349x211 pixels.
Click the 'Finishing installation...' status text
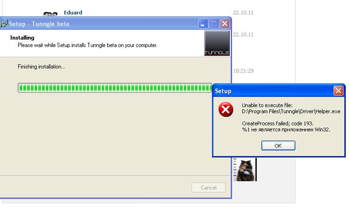pos(41,67)
